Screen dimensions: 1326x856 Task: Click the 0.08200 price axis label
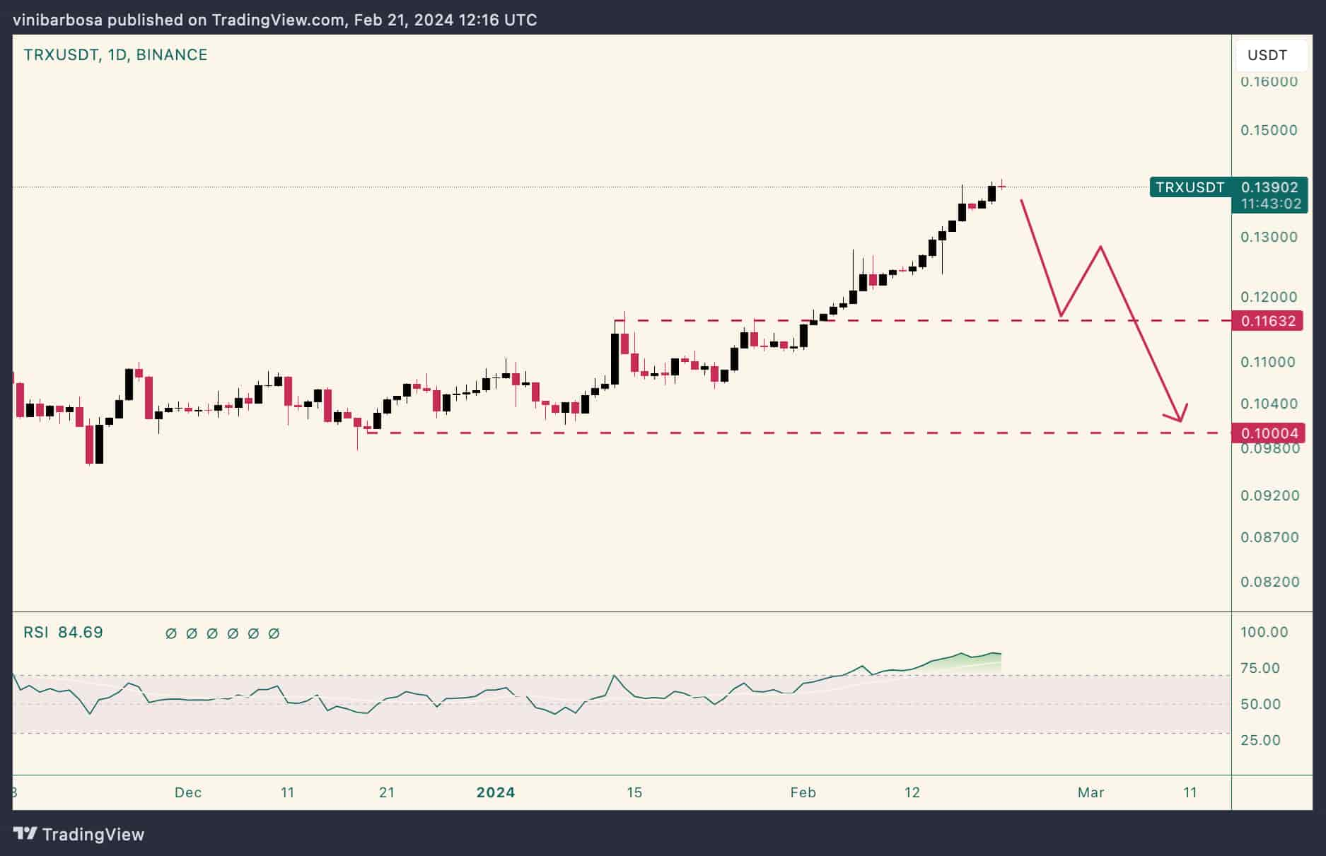pyautogui.click(x=1269, y=582)
